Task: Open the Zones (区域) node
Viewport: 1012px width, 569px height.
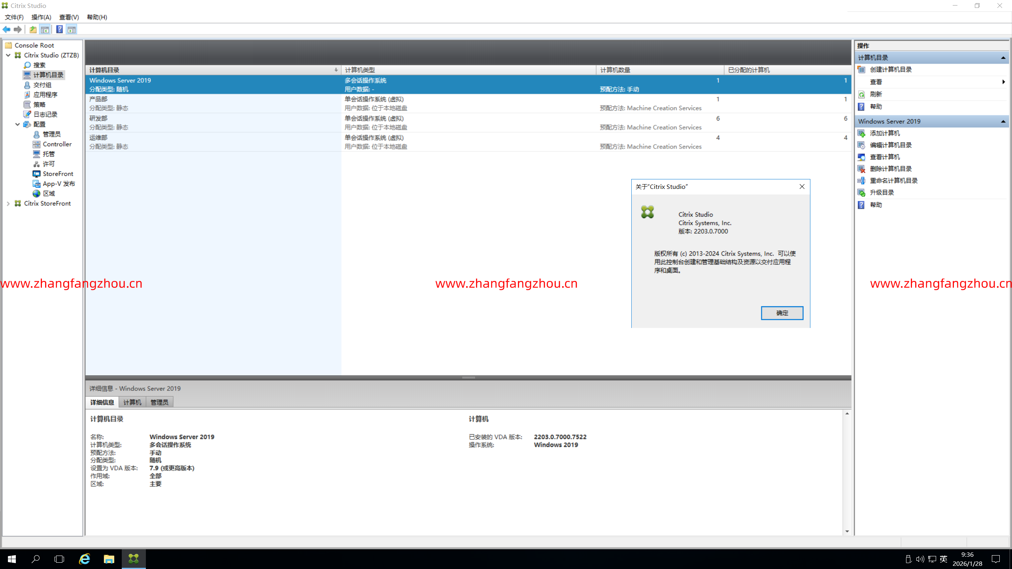Action: point(49,194)
